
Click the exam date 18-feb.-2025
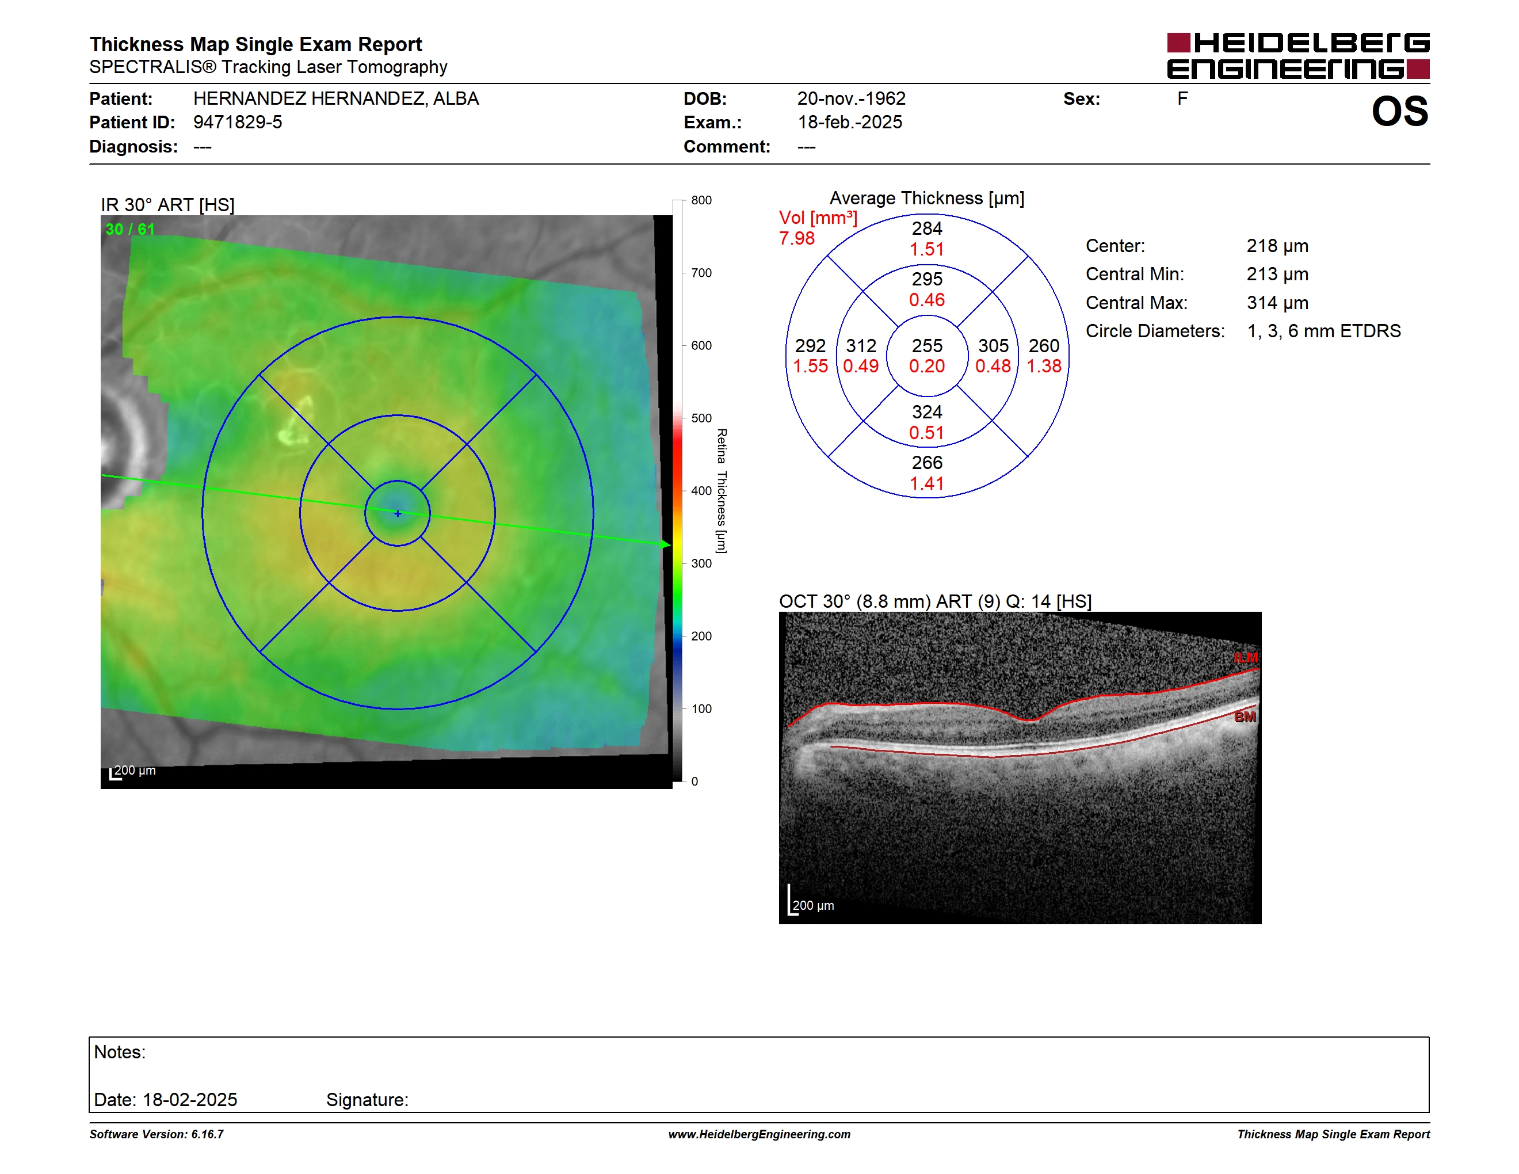pos(850,123)
